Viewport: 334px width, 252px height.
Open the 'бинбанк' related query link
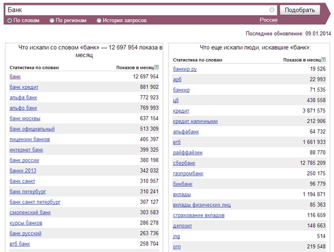pos(183,184)
